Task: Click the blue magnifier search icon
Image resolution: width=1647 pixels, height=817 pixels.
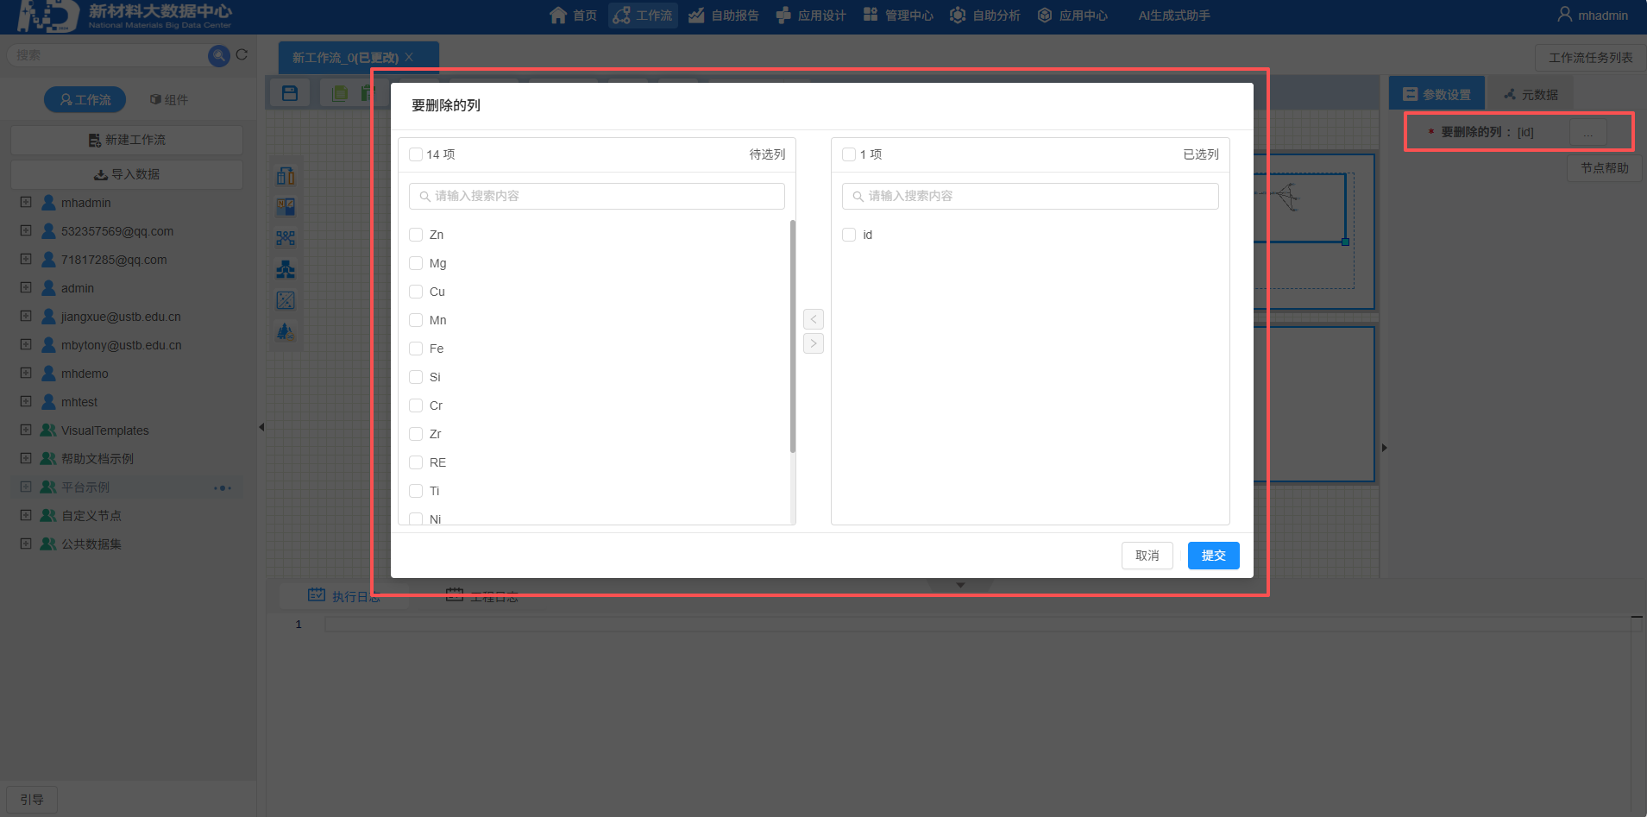Action: click(x=219, y=55)
